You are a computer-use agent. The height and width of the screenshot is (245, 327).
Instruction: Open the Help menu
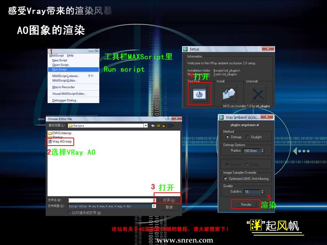coord(70,56)
